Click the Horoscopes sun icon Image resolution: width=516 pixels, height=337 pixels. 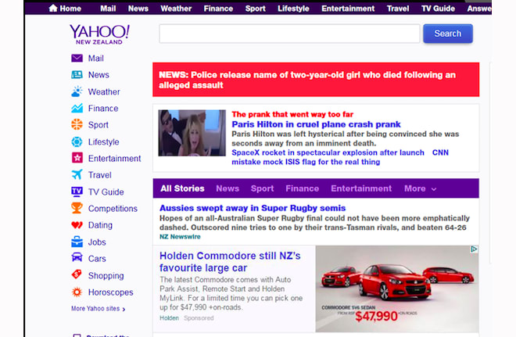[x=77, y=292]
